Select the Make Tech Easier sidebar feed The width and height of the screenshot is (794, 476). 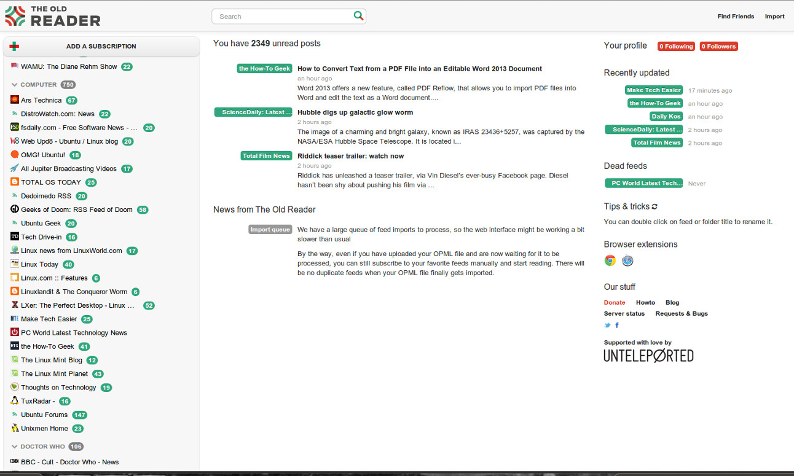click(49, 319)
